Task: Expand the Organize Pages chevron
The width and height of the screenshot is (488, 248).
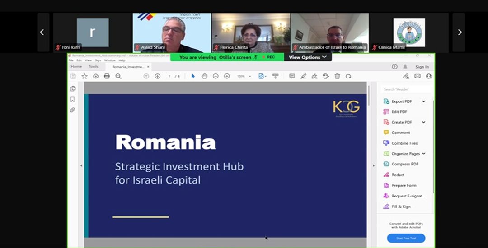Action: point(423,154)
